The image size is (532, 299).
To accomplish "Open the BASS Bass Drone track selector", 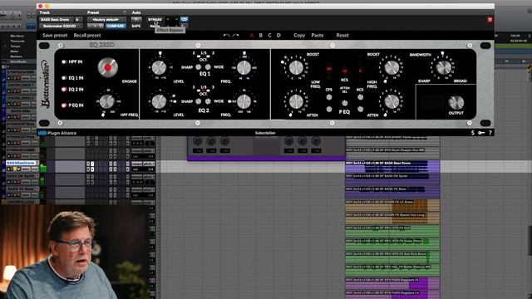I will coord(57,20).
